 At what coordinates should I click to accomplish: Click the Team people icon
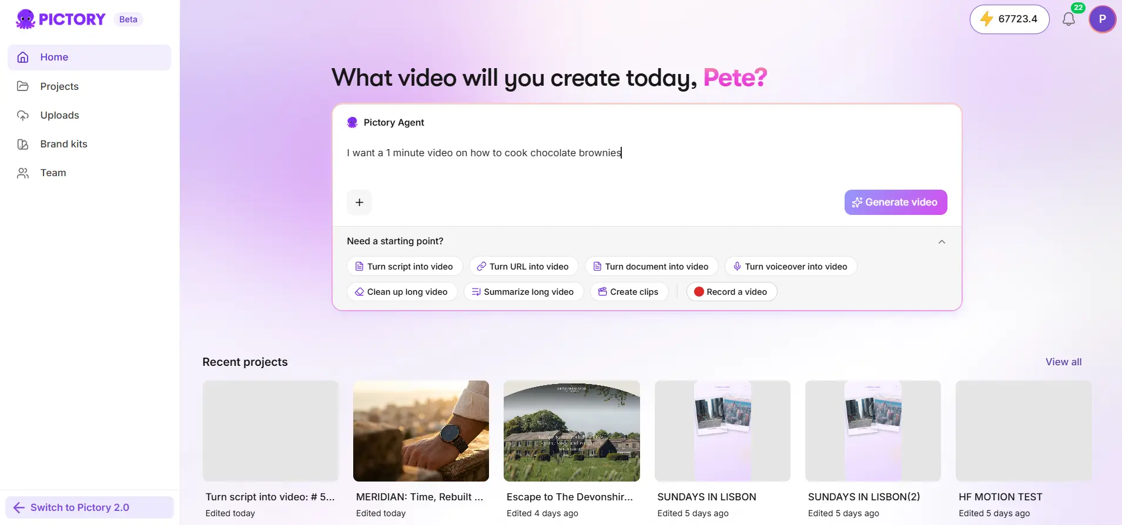[x=23, y=173]
